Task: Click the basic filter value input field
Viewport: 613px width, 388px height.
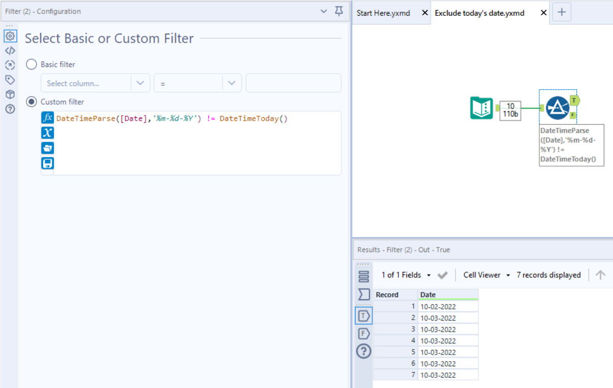Action: pos(293,83)
